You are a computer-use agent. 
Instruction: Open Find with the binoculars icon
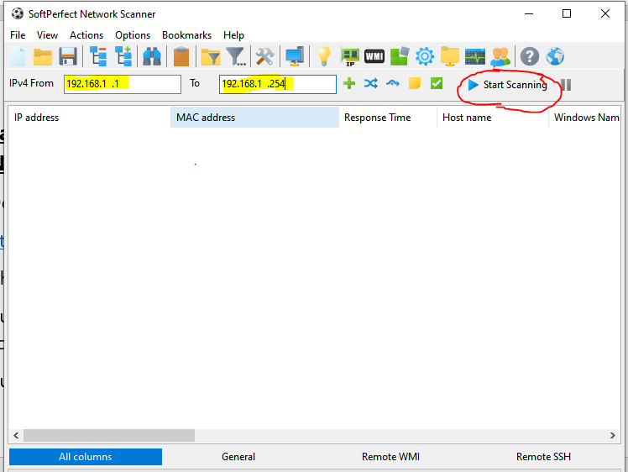152,56
